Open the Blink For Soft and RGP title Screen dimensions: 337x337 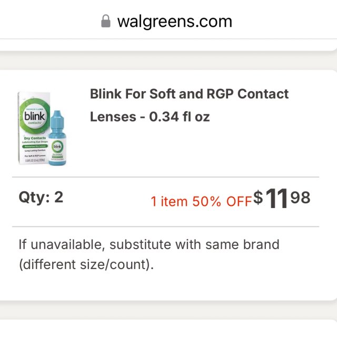190,94
